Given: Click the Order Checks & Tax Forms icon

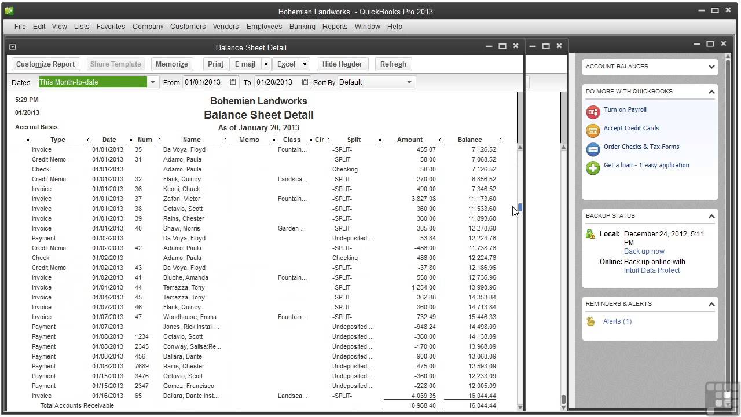Looking at the screenshot, I should tap(593, 149).
